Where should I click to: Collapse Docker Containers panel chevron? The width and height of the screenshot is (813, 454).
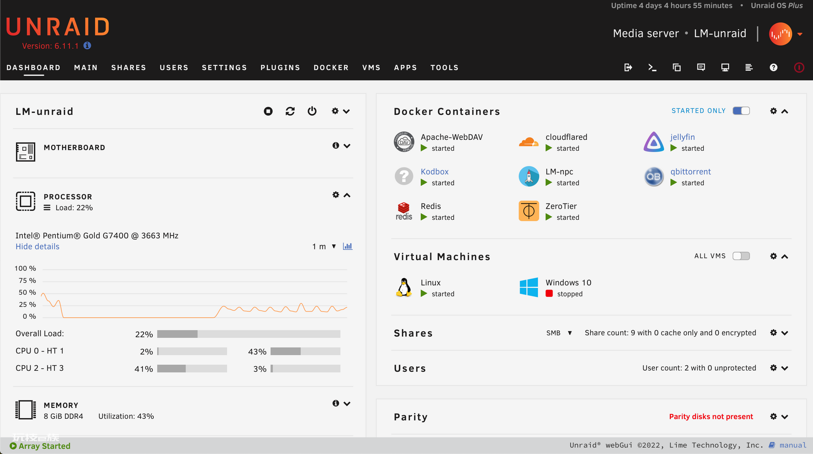(x=785, y=111)
